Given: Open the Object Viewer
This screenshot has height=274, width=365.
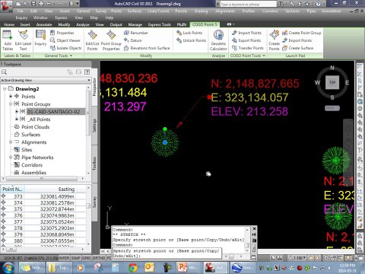Looking at the screenshot, I should 65,40.
